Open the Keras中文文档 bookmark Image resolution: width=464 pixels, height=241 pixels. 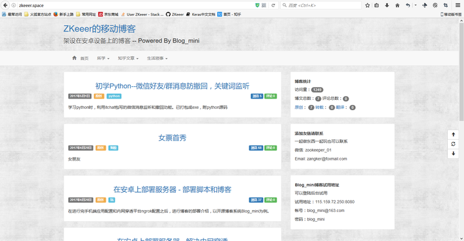pos(200,14)
